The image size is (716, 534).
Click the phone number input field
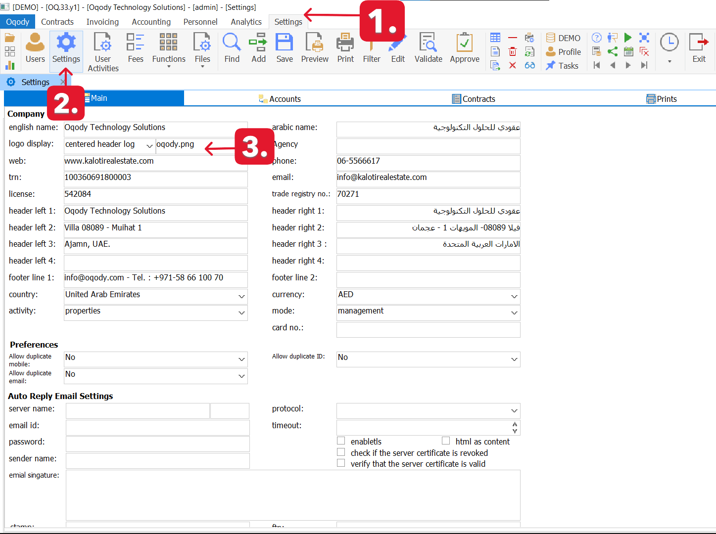tap(428, 162)
